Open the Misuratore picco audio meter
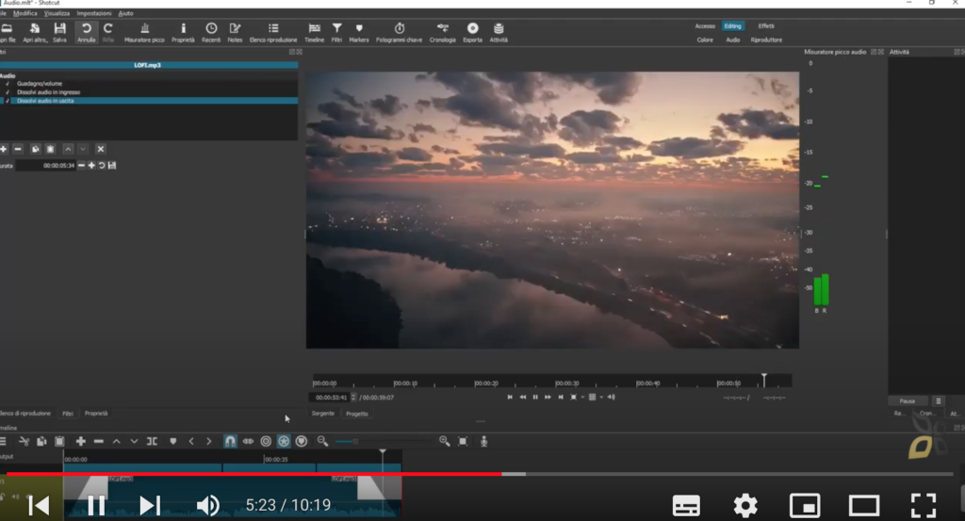Viewport: 965px width, 521px height. click(x=144, y=33)
